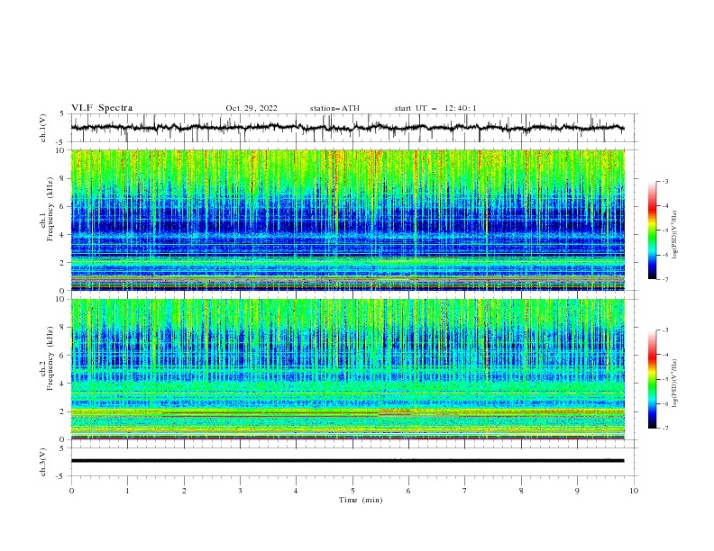714x551 pixels.
Task: Click the 'ch.1(V)' waveform axis label
Action: tap(43, 128)
